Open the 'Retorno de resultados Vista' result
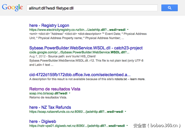The image size is (185, 131). 55,89
